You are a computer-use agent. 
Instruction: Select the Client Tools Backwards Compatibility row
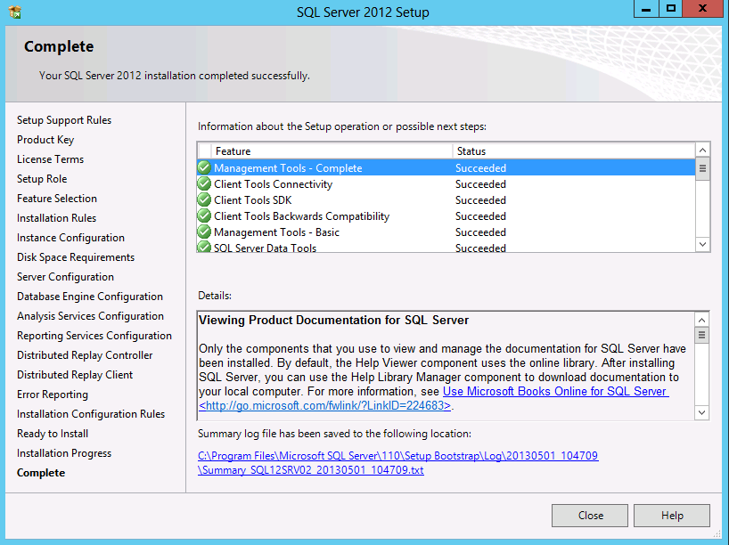[x=446, y=216]
